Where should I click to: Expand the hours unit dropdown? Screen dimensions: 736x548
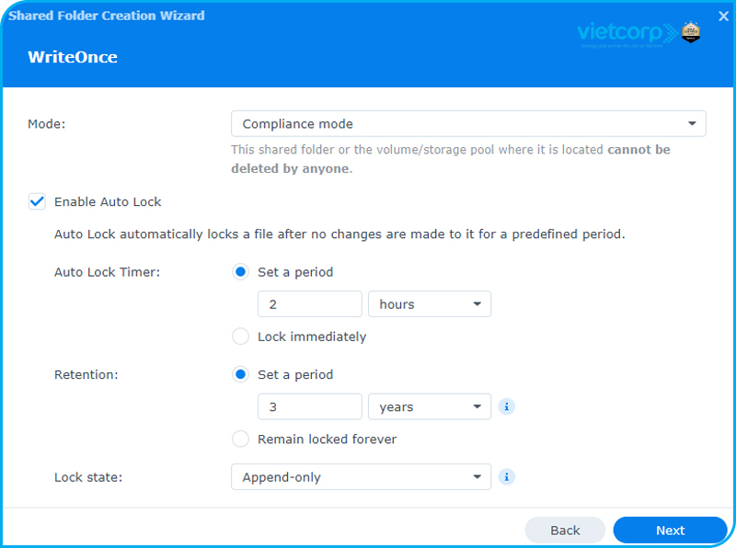[x=429, y=304]
